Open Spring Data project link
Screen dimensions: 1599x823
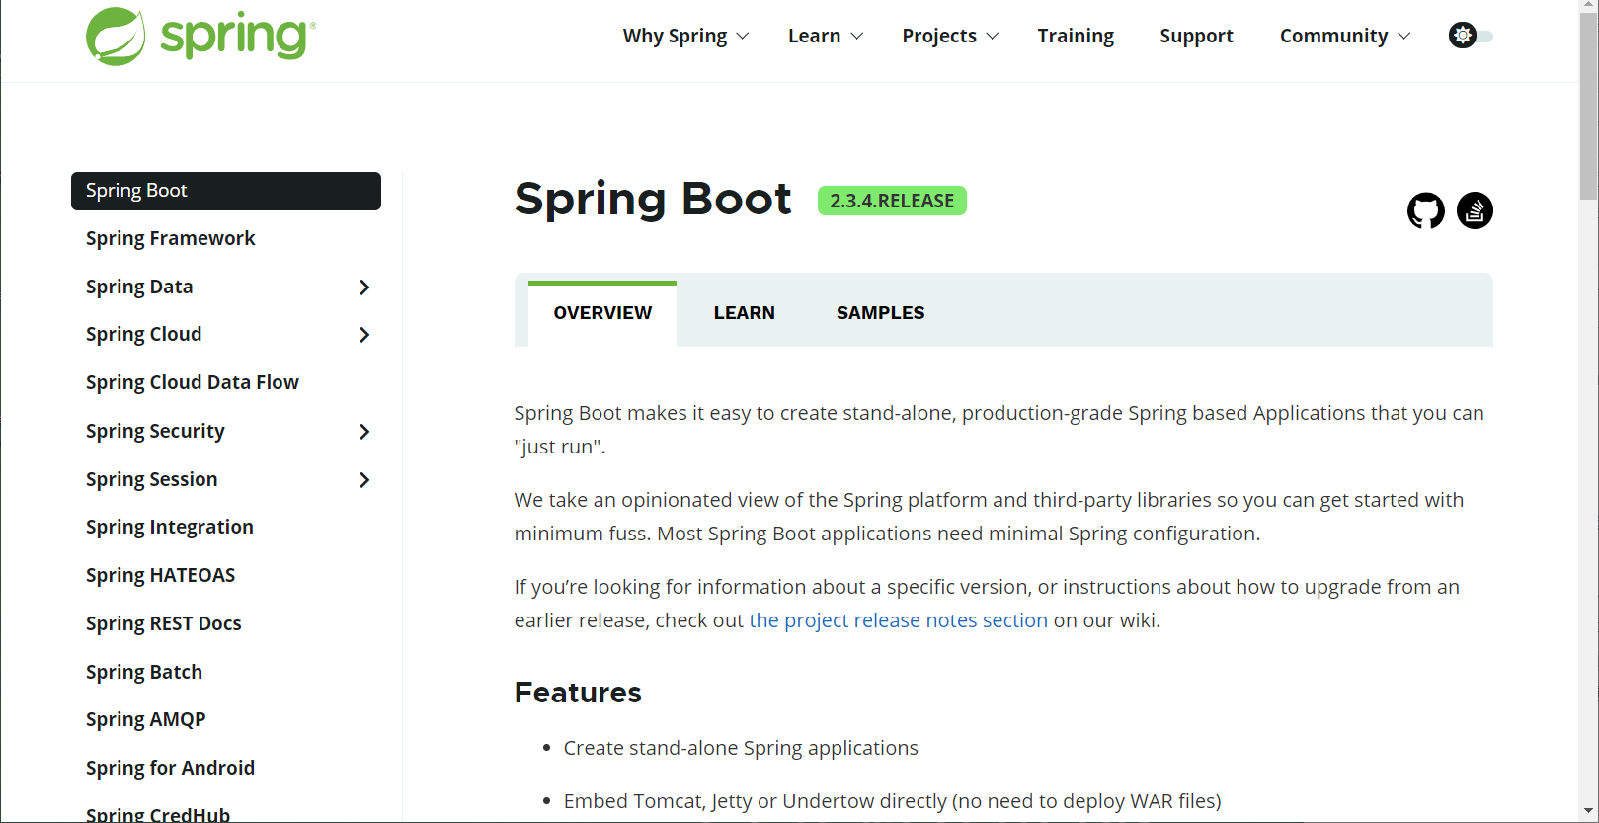point(139,287)
